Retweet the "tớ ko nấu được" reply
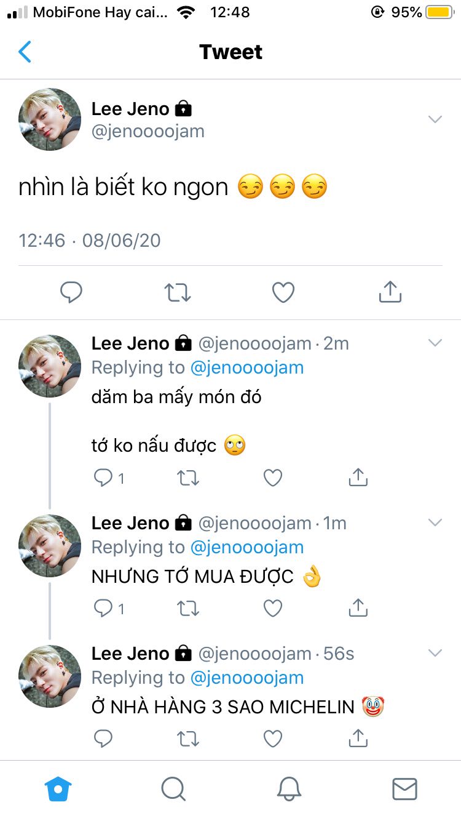This screenshot has width=461, height=821. [187, 478]
